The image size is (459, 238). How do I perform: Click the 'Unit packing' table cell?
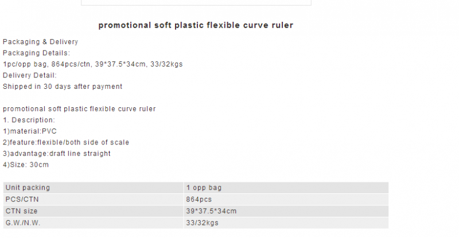pos(94,188)
